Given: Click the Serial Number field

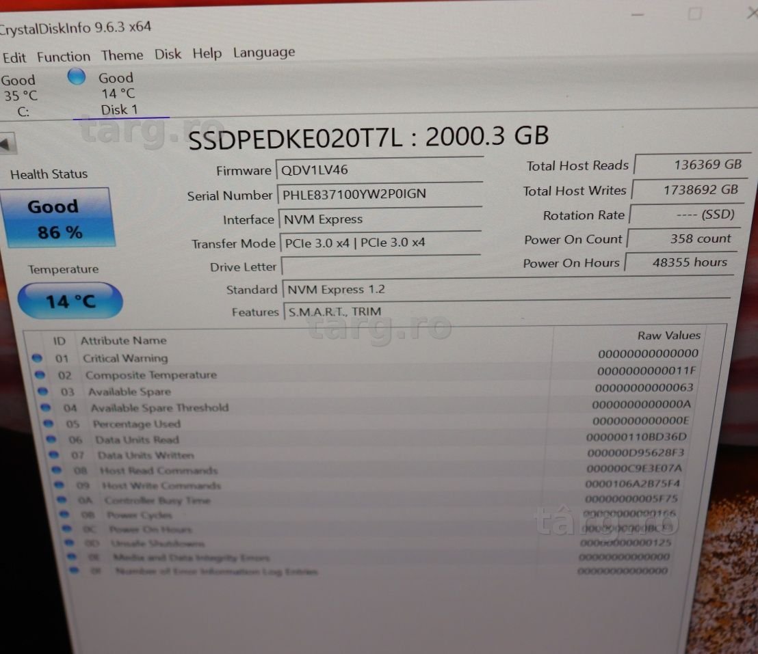Looking at the screenshot, I should [x=380, y=194].
